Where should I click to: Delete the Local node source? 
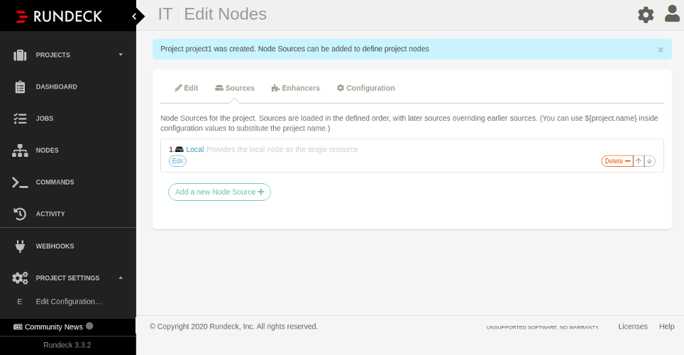[617, 161]
